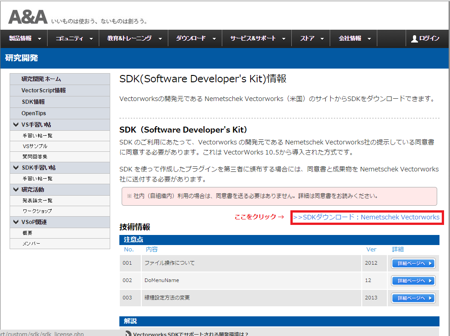Viewport: 450px width, 336px height.
Task: Click the 線種設定方法の変更 row text
Action: click(x=167, y=298)
